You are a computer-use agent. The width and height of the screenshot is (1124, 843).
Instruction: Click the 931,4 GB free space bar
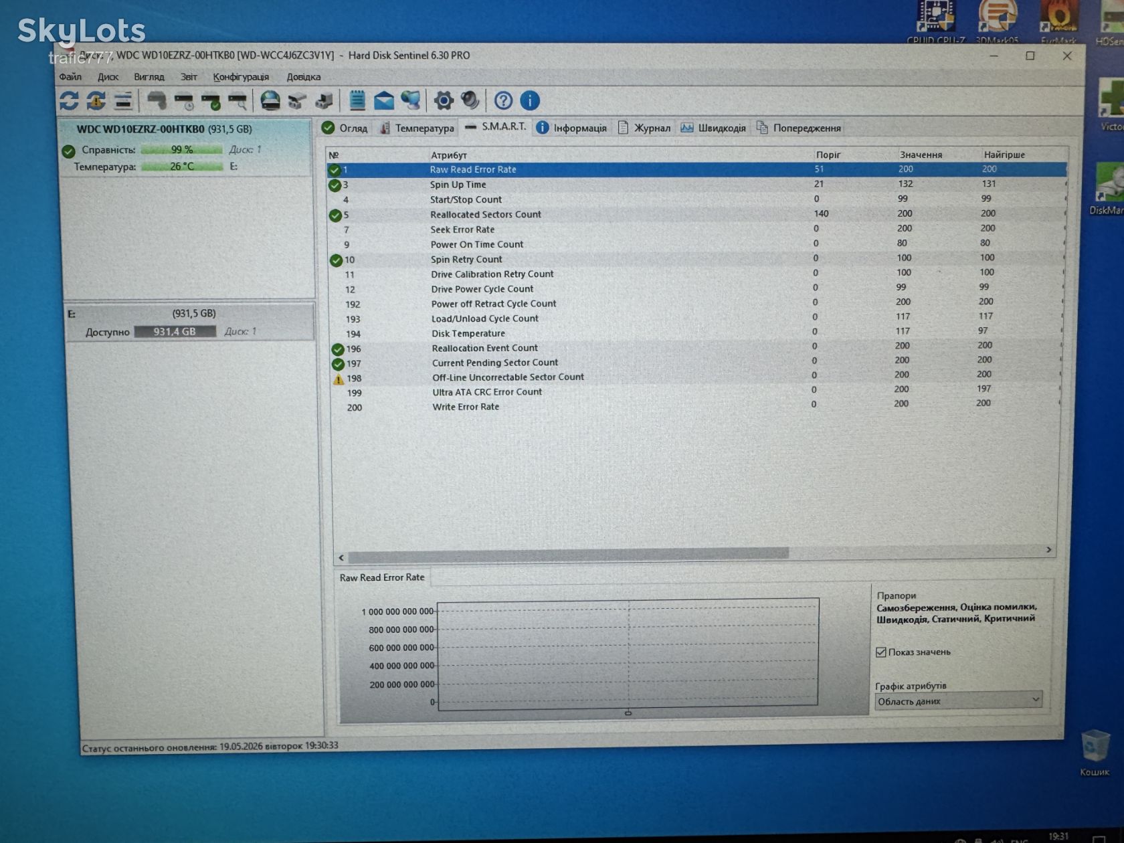(x=175, y=332)
